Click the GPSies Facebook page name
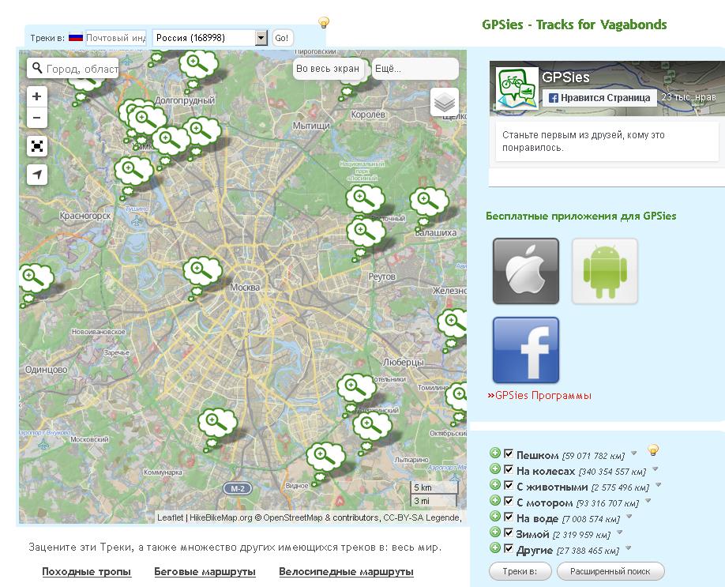 [566, 77]
